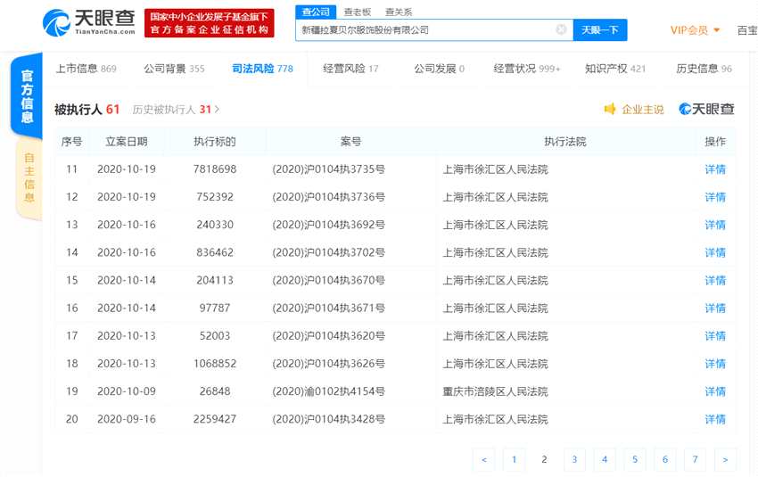Open the 经营风险 tab
Image resolution: width=758 pixels, height=477 pixels.
pos(350,69)
